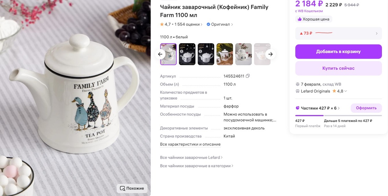This screenshot has width=388, height=196.
Task: Add item with Добавить в корзину button
Action: tap(339, 52)
